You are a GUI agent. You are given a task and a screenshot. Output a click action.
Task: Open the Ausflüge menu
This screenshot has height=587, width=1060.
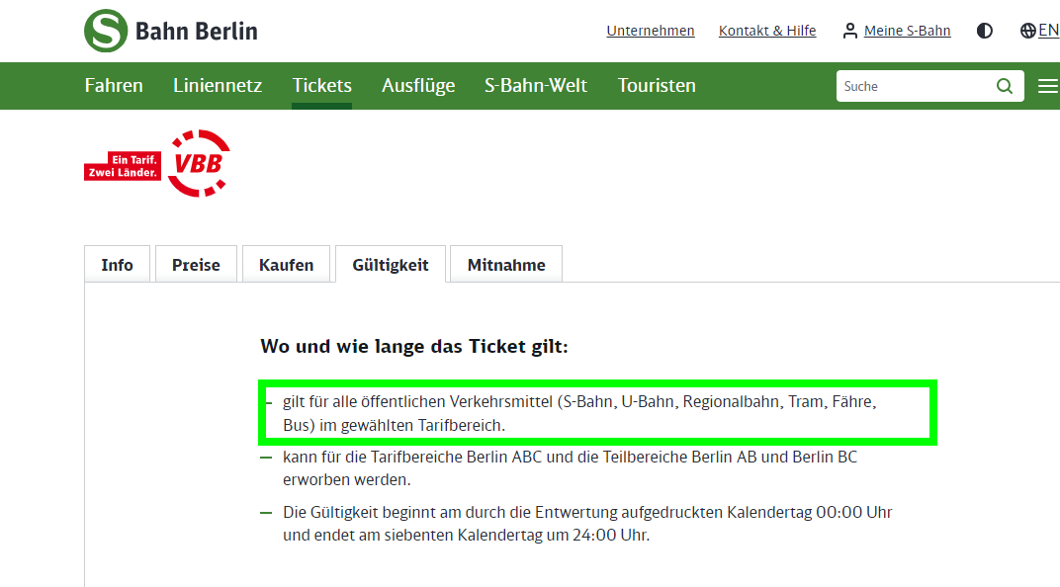pyautogui.click(x=418, y=86)
